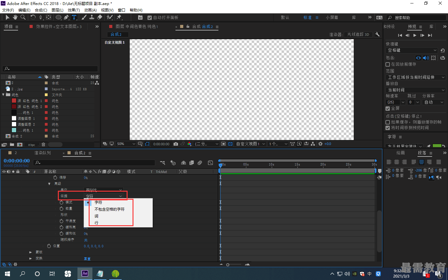
Task: Open the 当前时间 play-from dropdown
Action: (x=416, y=90)
